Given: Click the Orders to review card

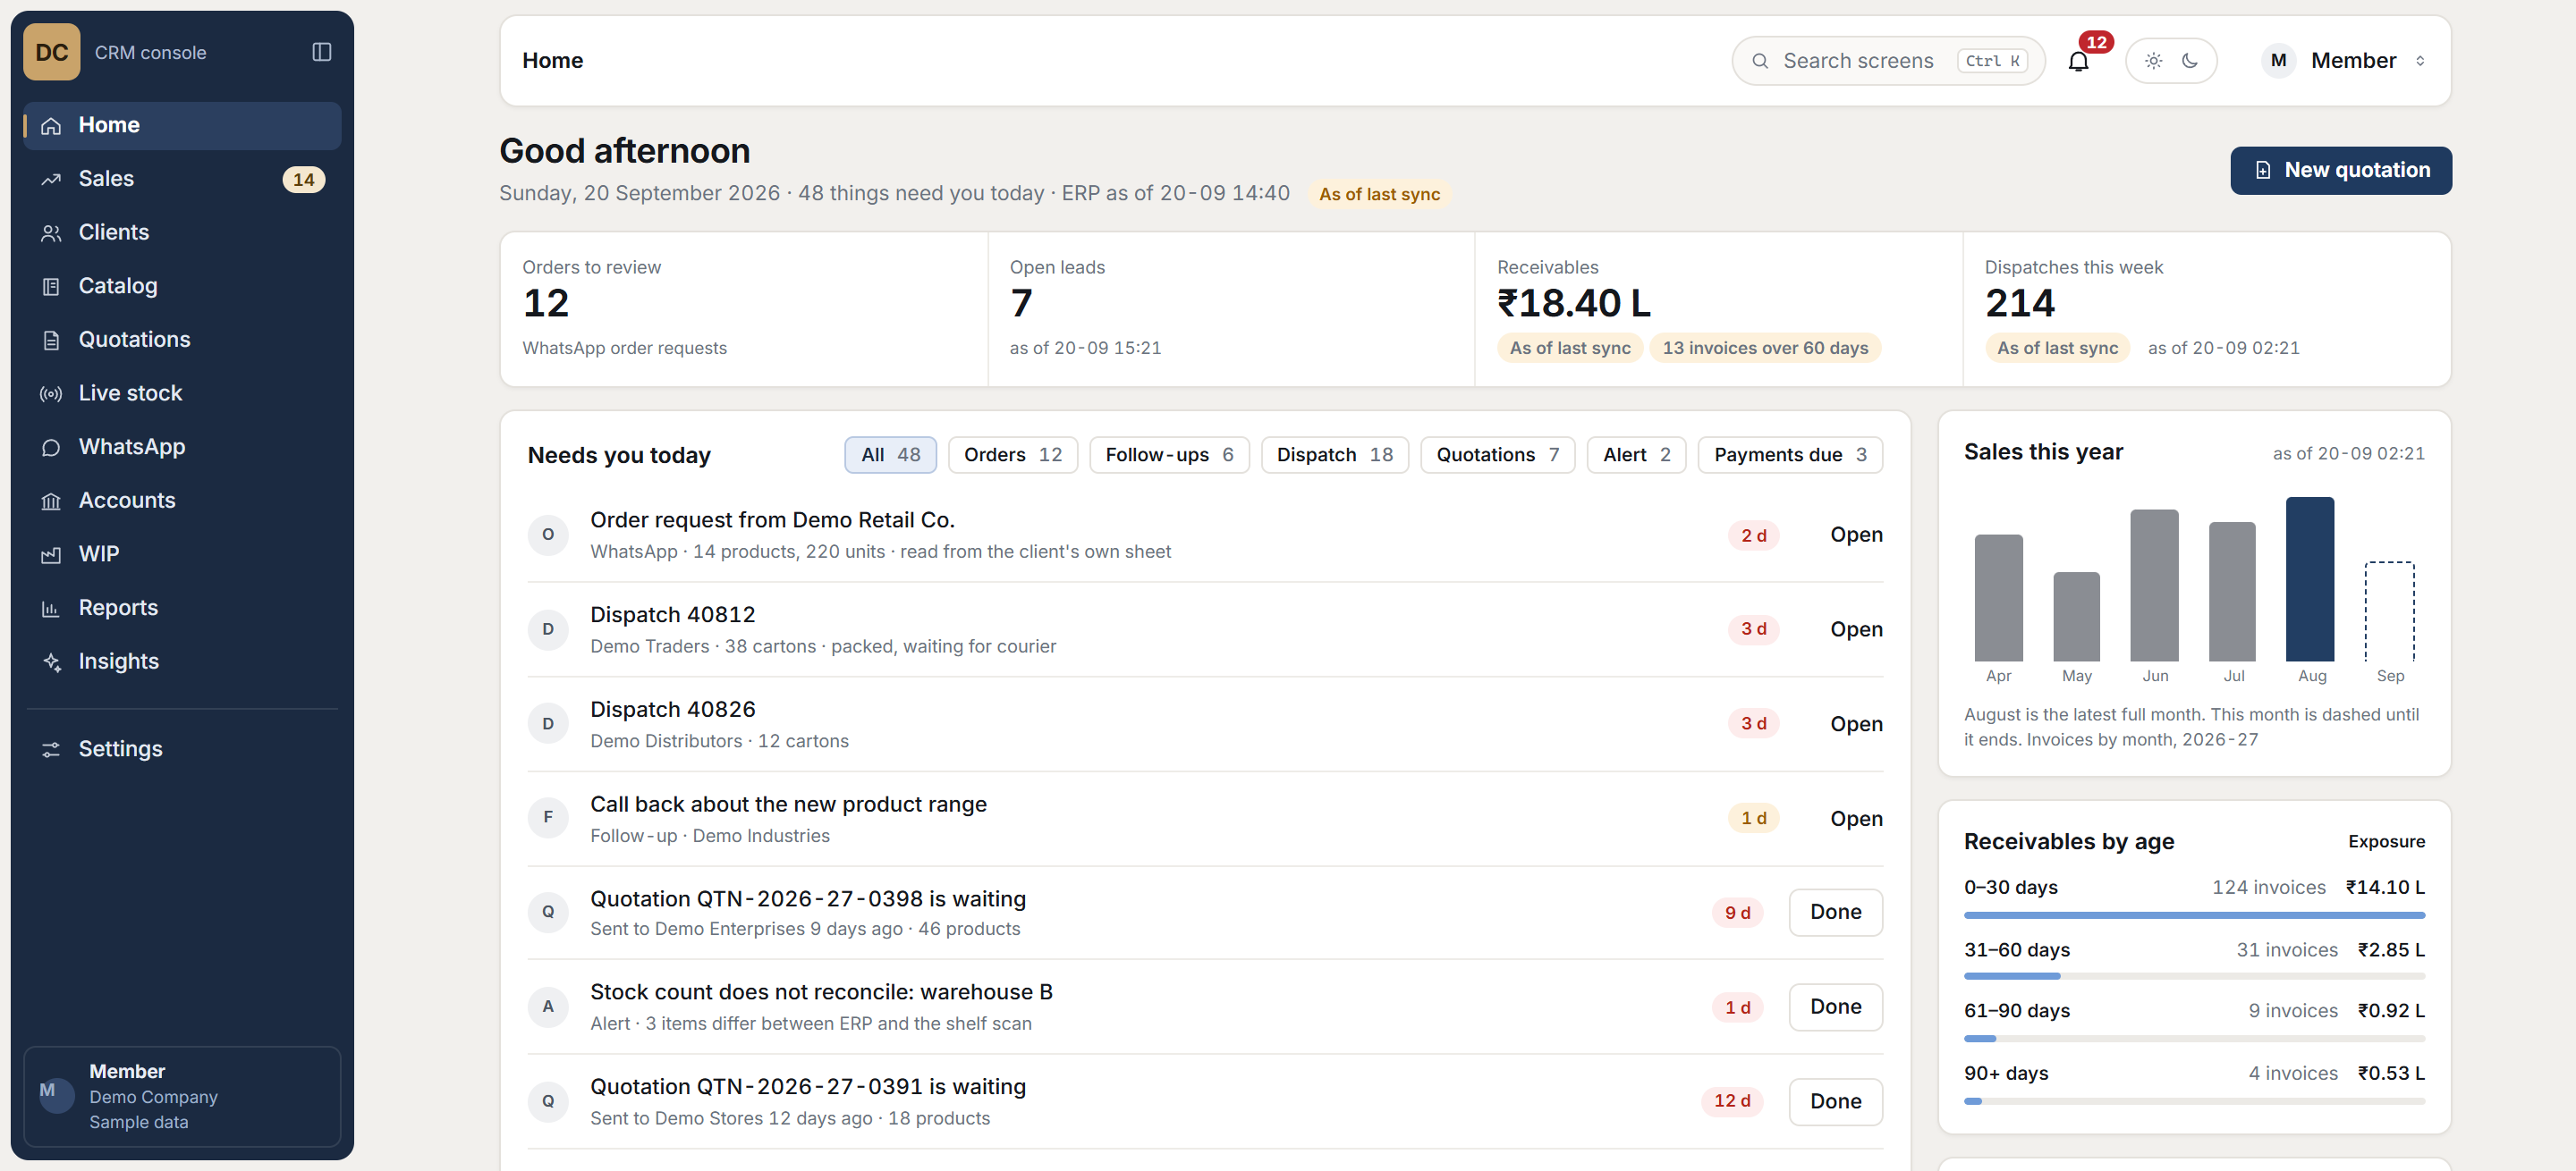Looking at the screenshot, I should [744, 310].
